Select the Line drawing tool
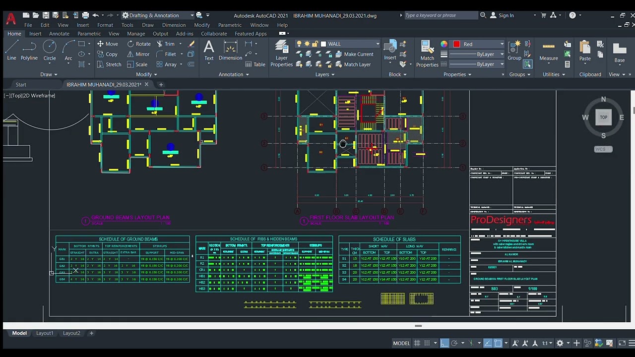Viewport: 635px width, 357px height. coord(11,51)
